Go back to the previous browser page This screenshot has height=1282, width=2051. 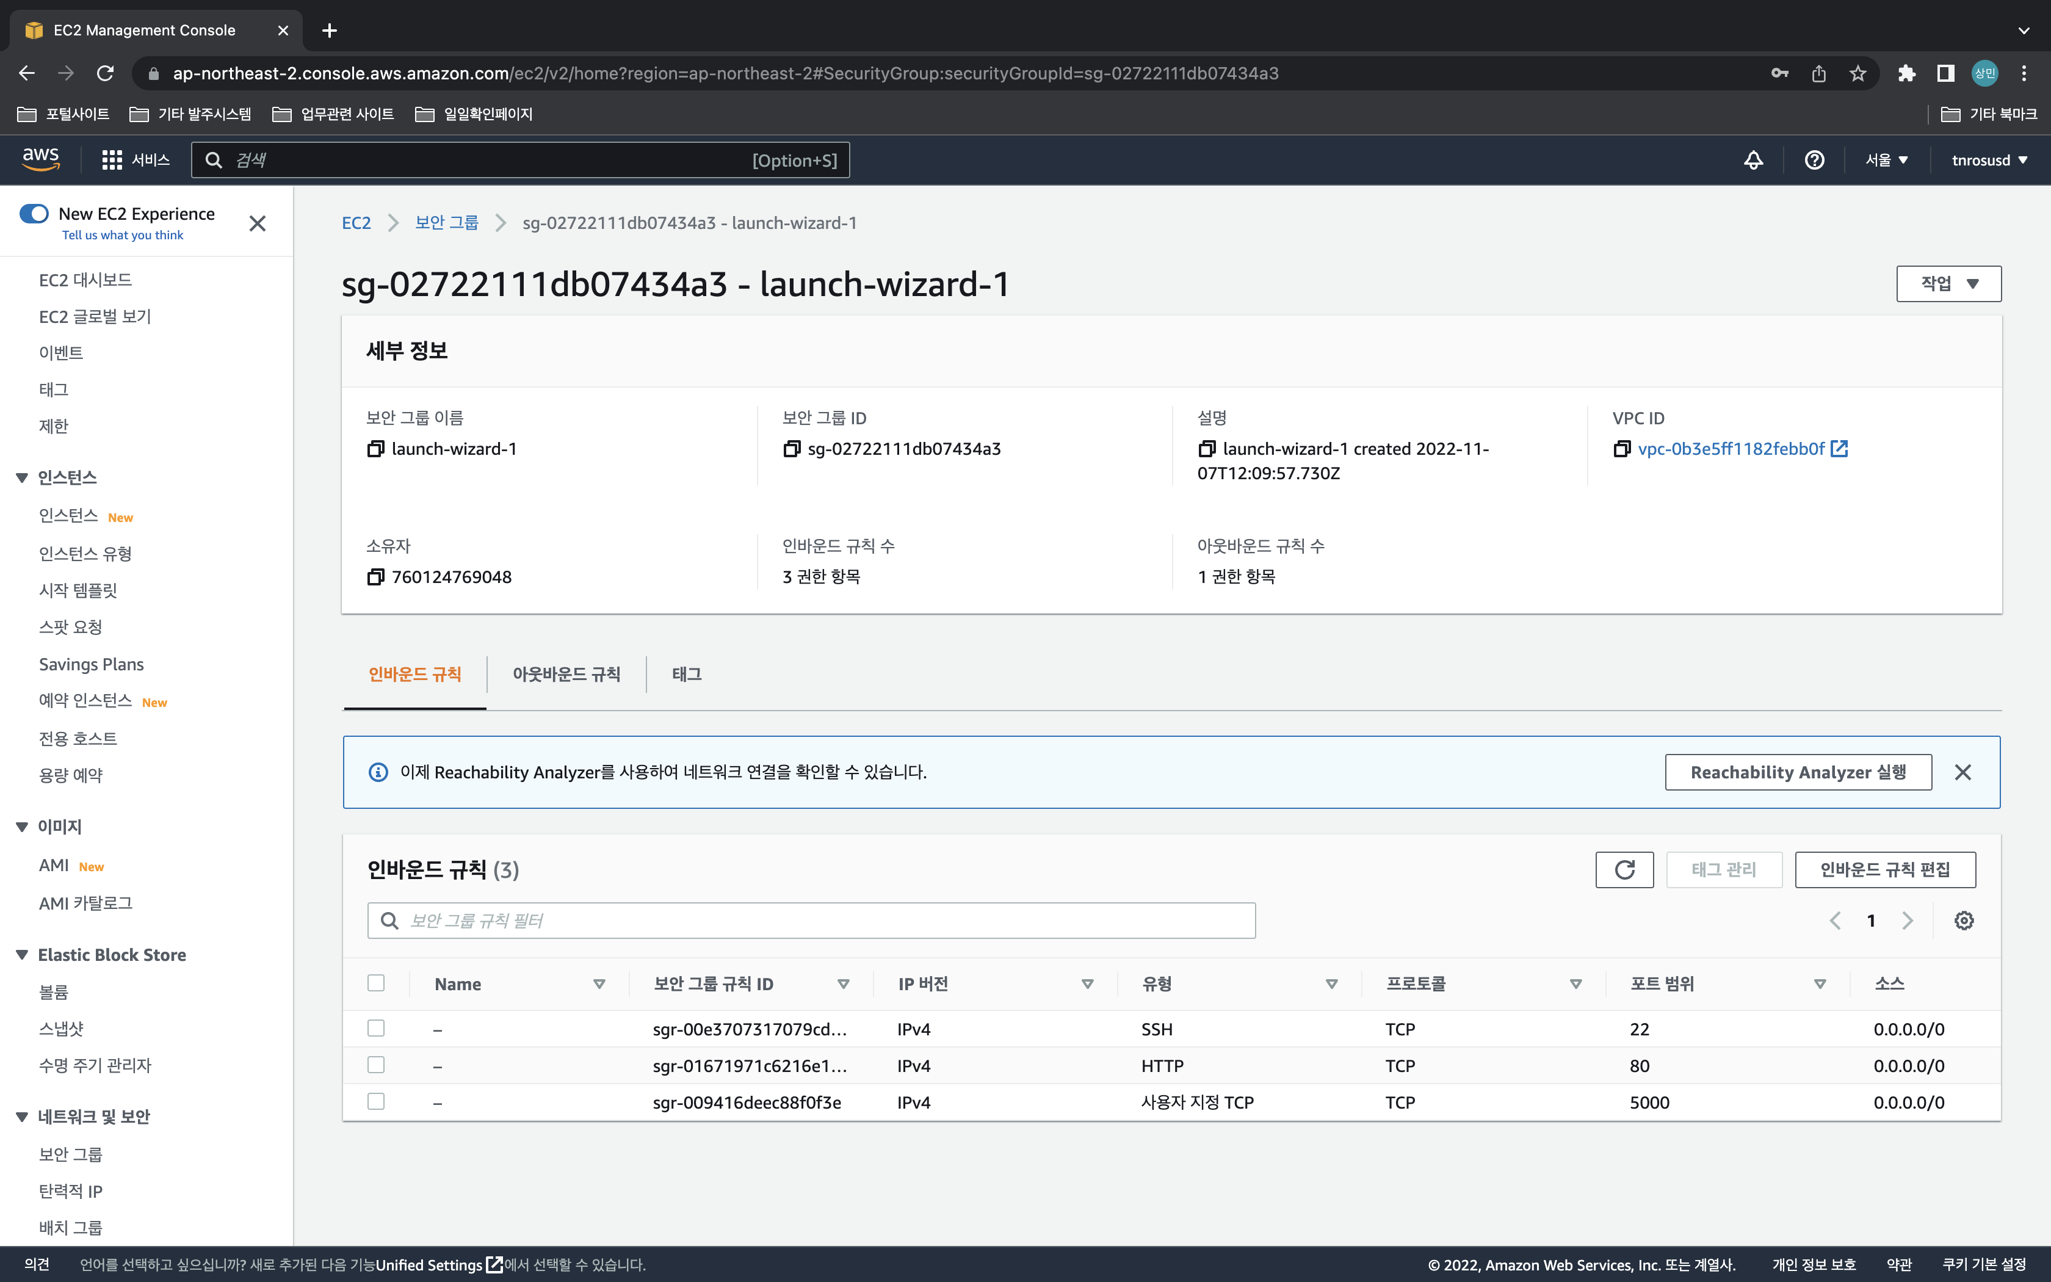[x=27, y=74]
